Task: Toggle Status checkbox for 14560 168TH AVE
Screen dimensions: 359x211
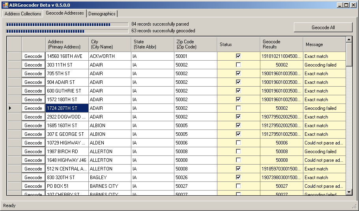Action: (x=238, y=56)
